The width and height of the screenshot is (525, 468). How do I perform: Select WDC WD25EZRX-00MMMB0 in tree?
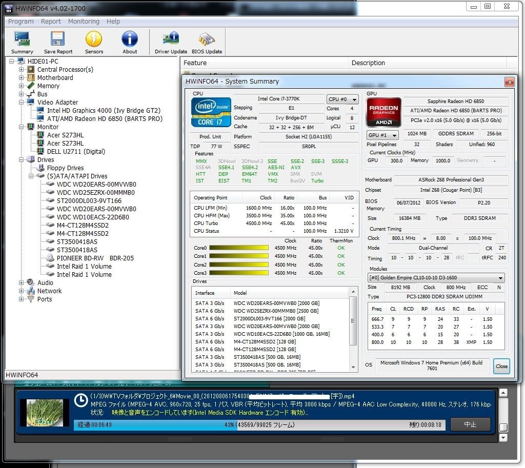pos(96,193)
